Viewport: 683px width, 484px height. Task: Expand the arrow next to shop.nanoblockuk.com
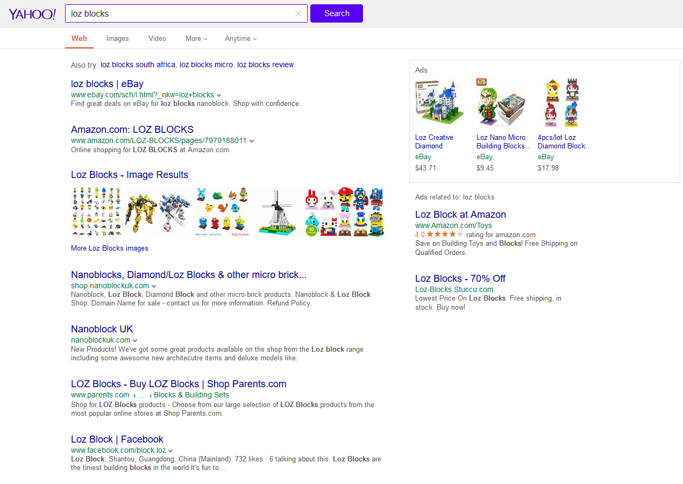click(154, 286)
